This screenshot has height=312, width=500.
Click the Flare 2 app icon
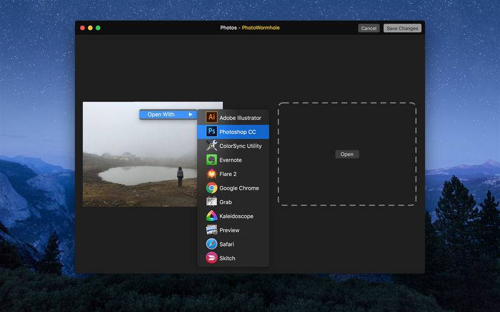pyautogui.click(x=211, y=174)
